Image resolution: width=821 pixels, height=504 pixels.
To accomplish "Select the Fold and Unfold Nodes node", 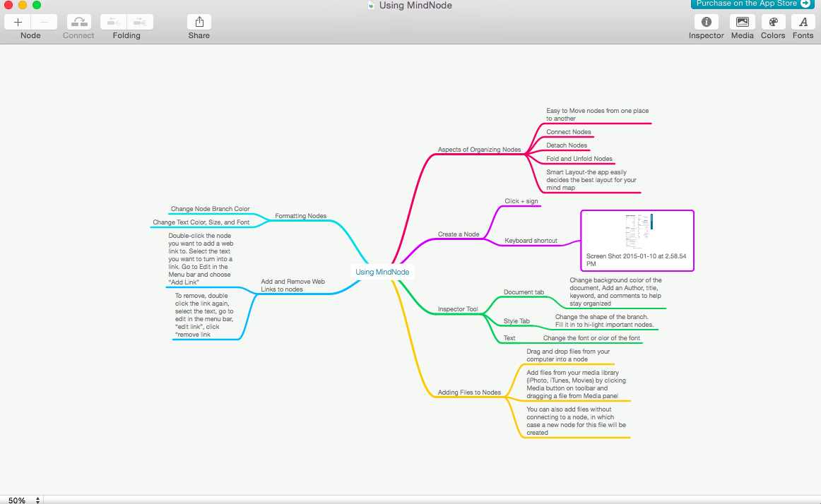I will pos(579,159).
